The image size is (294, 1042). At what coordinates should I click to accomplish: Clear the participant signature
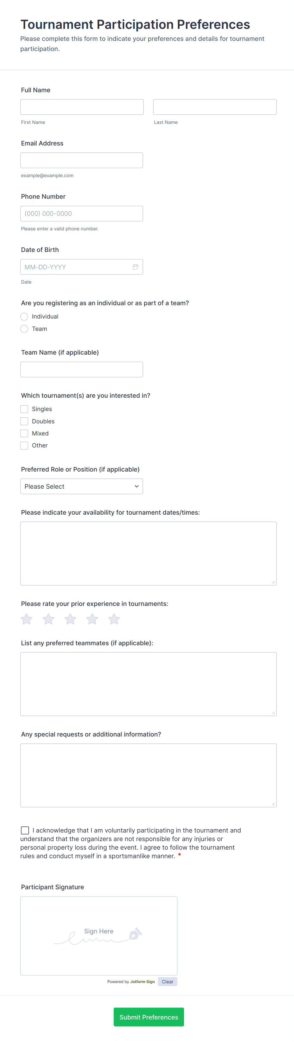tap(167, 981)
